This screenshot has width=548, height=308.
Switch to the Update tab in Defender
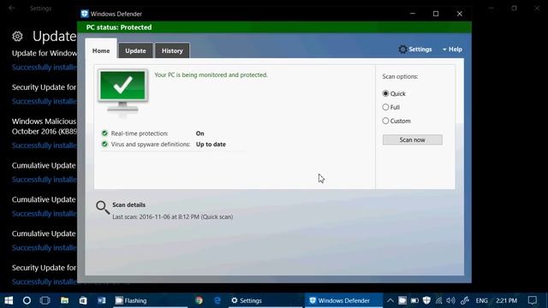pos(135,50)
